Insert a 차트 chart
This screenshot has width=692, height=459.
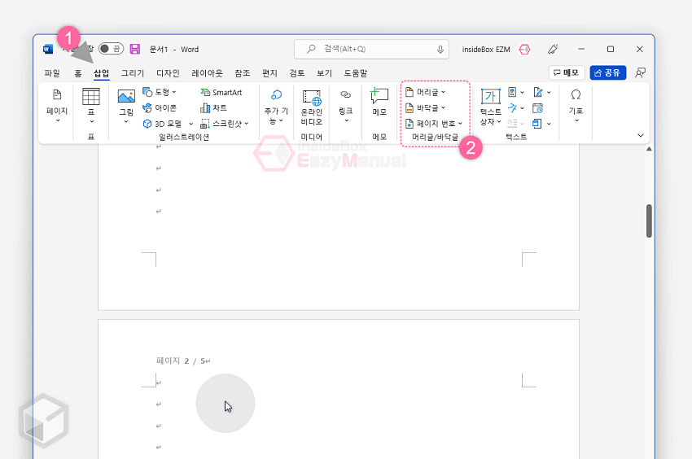tap(213, 108)
